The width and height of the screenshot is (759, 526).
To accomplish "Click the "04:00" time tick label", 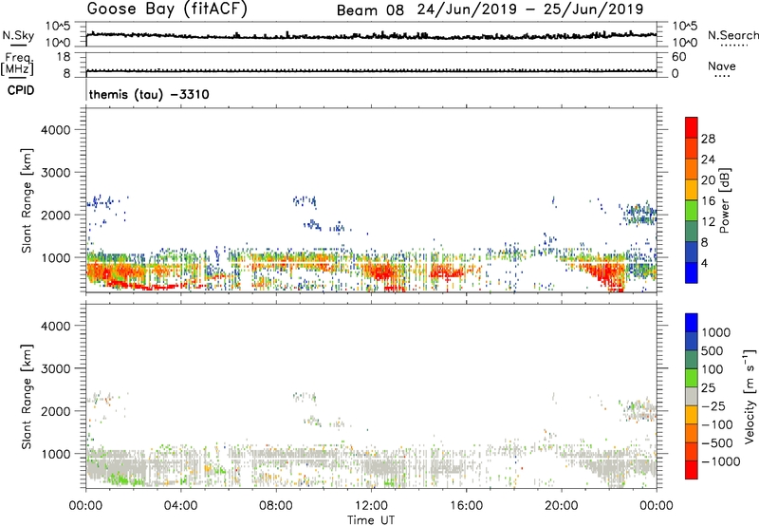I will pyautogui.click(x=180, y=506).
